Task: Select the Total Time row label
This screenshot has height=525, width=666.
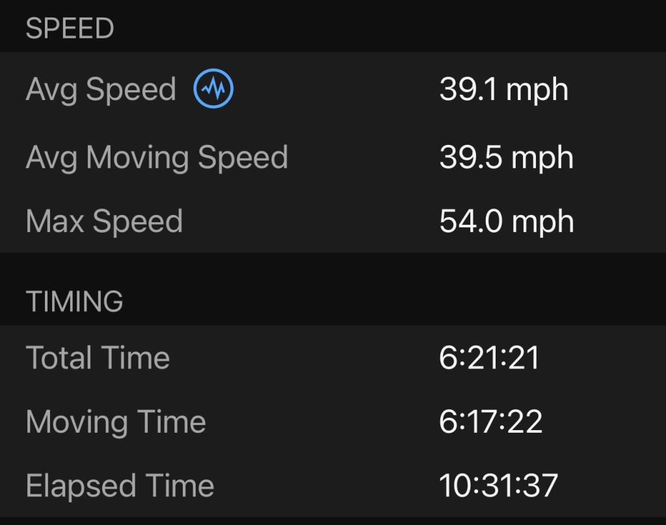Action: coord(98,358)
